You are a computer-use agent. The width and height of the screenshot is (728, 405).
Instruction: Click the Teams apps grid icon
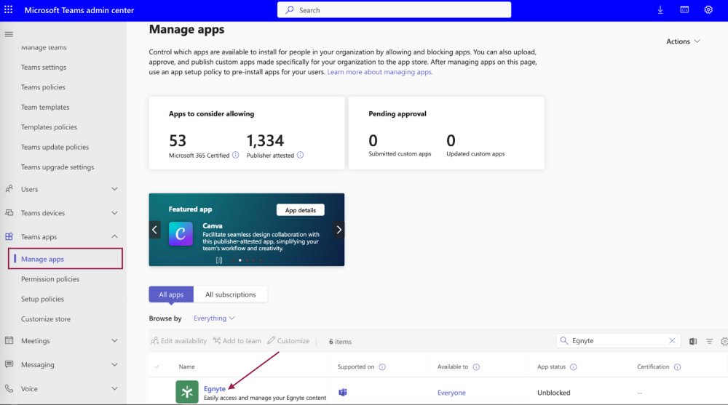[9, 236]
